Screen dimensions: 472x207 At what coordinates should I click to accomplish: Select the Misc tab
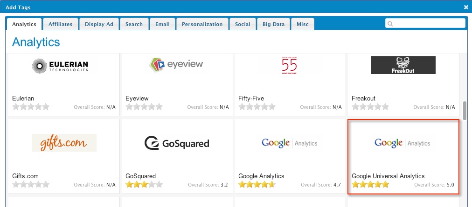(303, 24)
